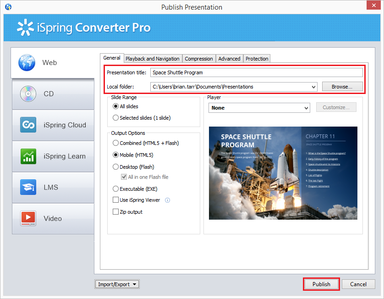
Task: Click the Space Shuttle Program slide preview
Action: (x=283, y=173)
